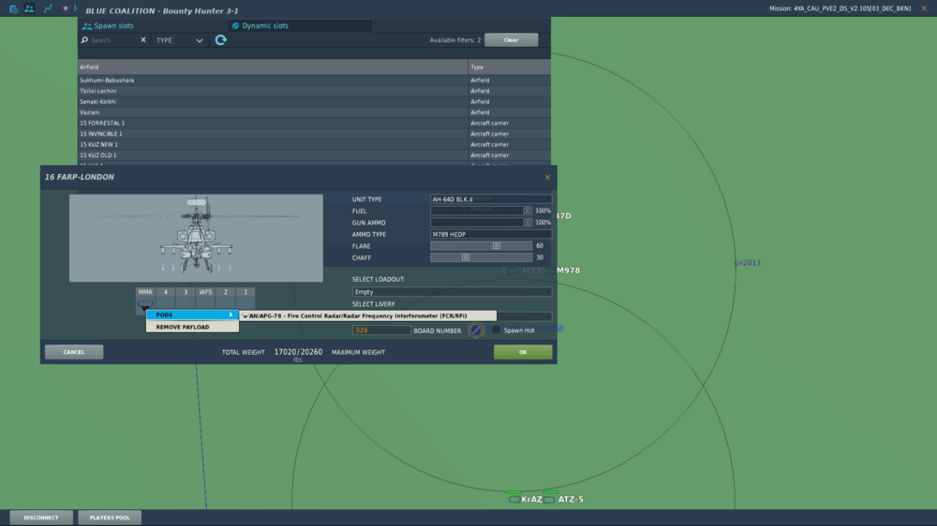The image size is (937, 526).
Task: Select the Sukhumi-Babushara airfield row
Action: pos(314,80)
